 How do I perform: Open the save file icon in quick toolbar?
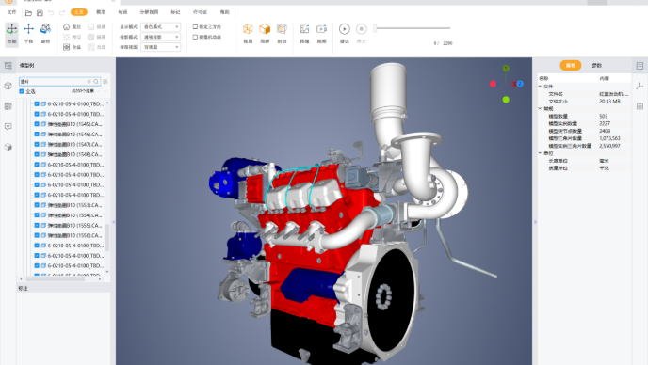click(40, 13)
